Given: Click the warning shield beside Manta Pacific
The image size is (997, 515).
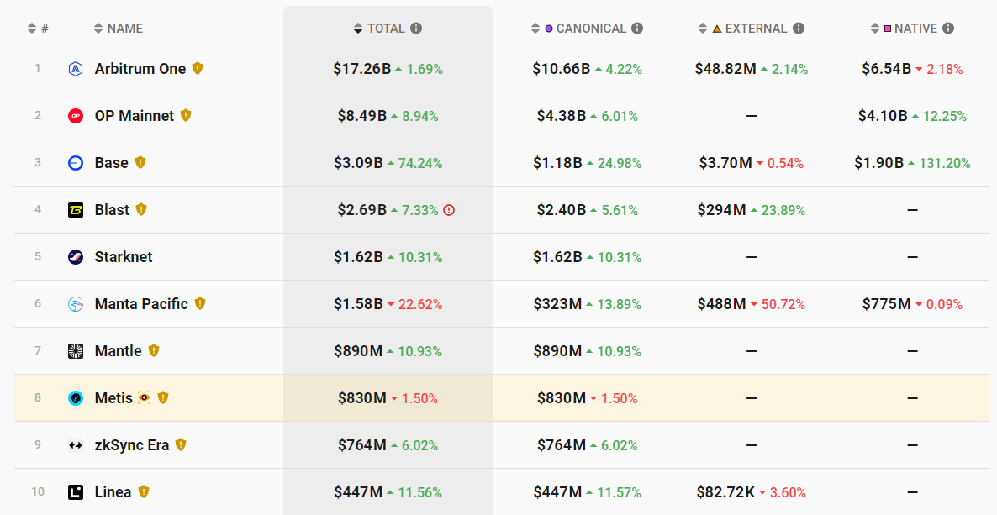Looking at the screenshot, I should pos(200,303).
